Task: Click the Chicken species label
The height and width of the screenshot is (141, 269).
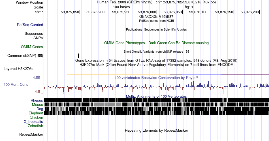Action: click(36, 118)
